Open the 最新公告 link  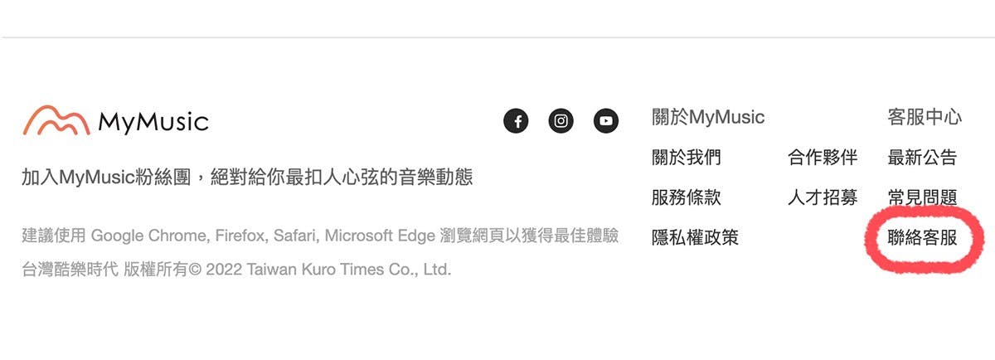tap(922, 157)
